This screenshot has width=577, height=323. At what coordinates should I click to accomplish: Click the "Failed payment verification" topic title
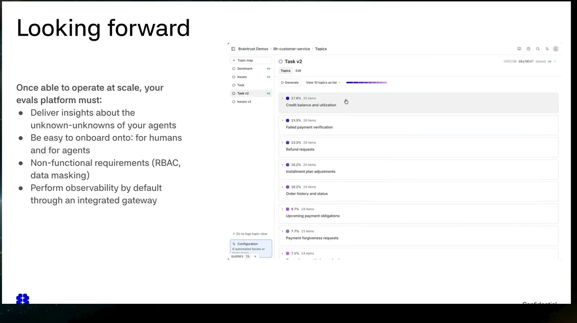(309, 127)
